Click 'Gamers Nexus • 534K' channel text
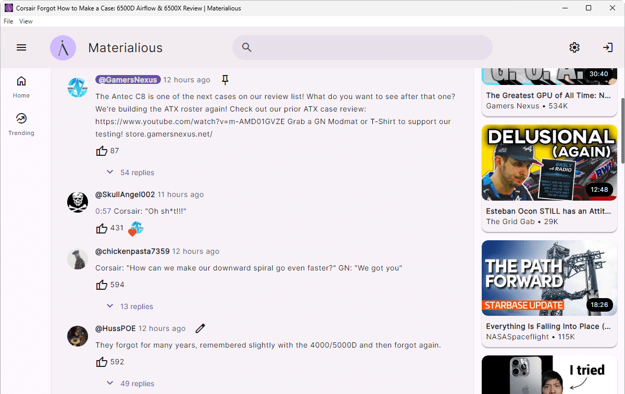Screen dimensions: 625x394 point(527,106)
